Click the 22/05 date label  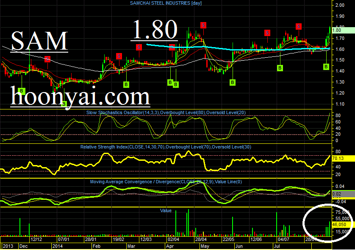coord(228,239)
